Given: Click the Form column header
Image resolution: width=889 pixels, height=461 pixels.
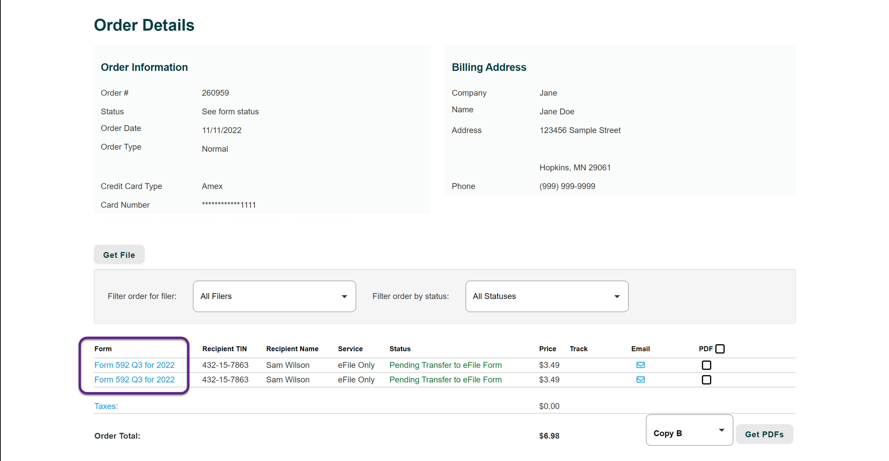Looking at the screenshot, I should coord(103,349).
